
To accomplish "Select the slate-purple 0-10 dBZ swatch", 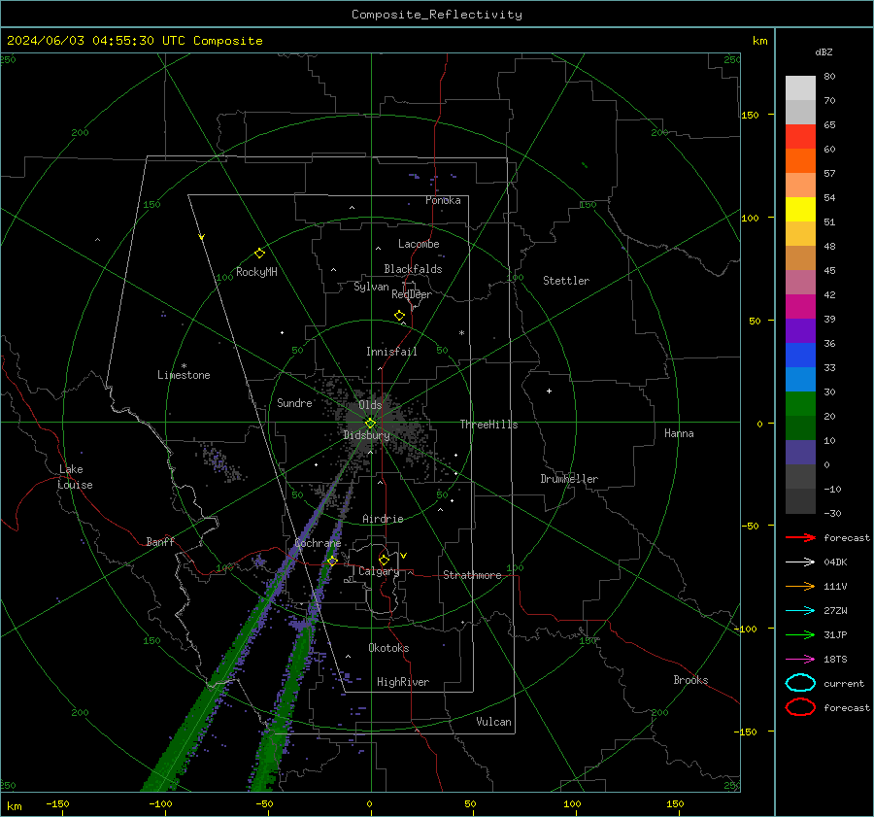I will pos(800,453).
